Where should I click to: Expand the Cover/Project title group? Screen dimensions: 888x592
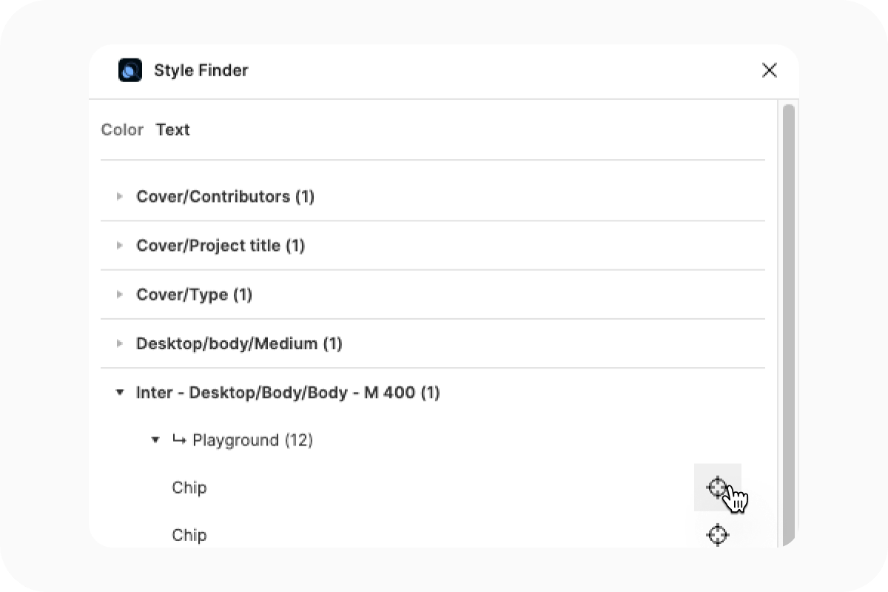click(x=120, y=245)
